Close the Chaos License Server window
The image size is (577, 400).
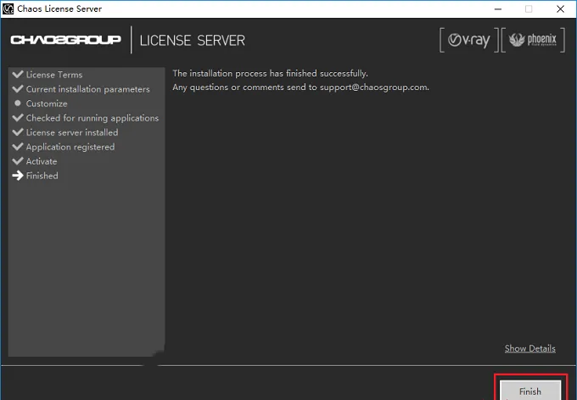tap(560, 8)
